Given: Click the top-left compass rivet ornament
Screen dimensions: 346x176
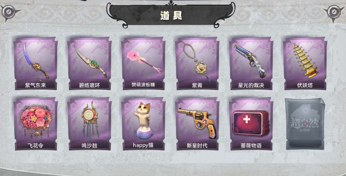Looking at the screenshot, I should 9,12.
